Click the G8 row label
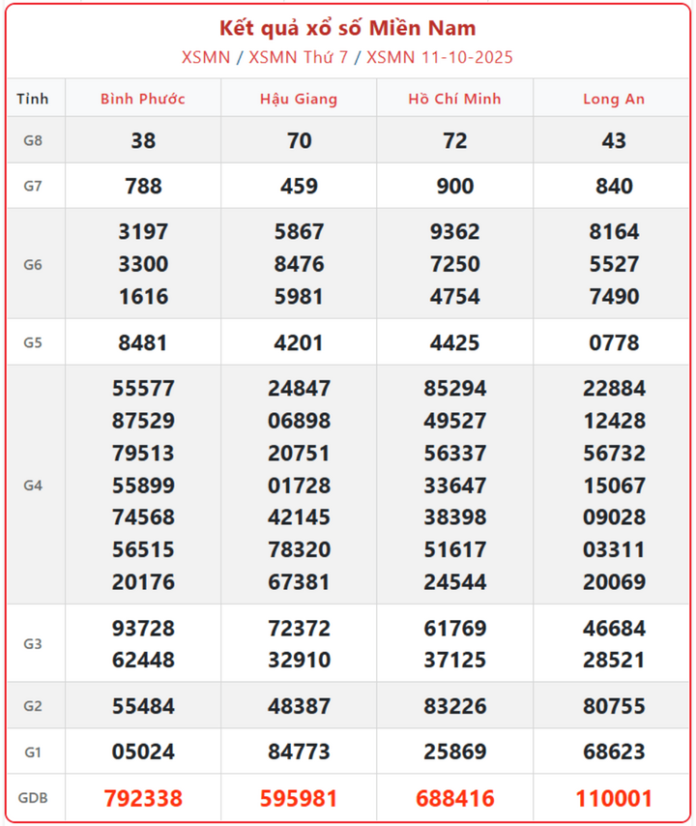696x826 pixels. (x=33, y=140)
